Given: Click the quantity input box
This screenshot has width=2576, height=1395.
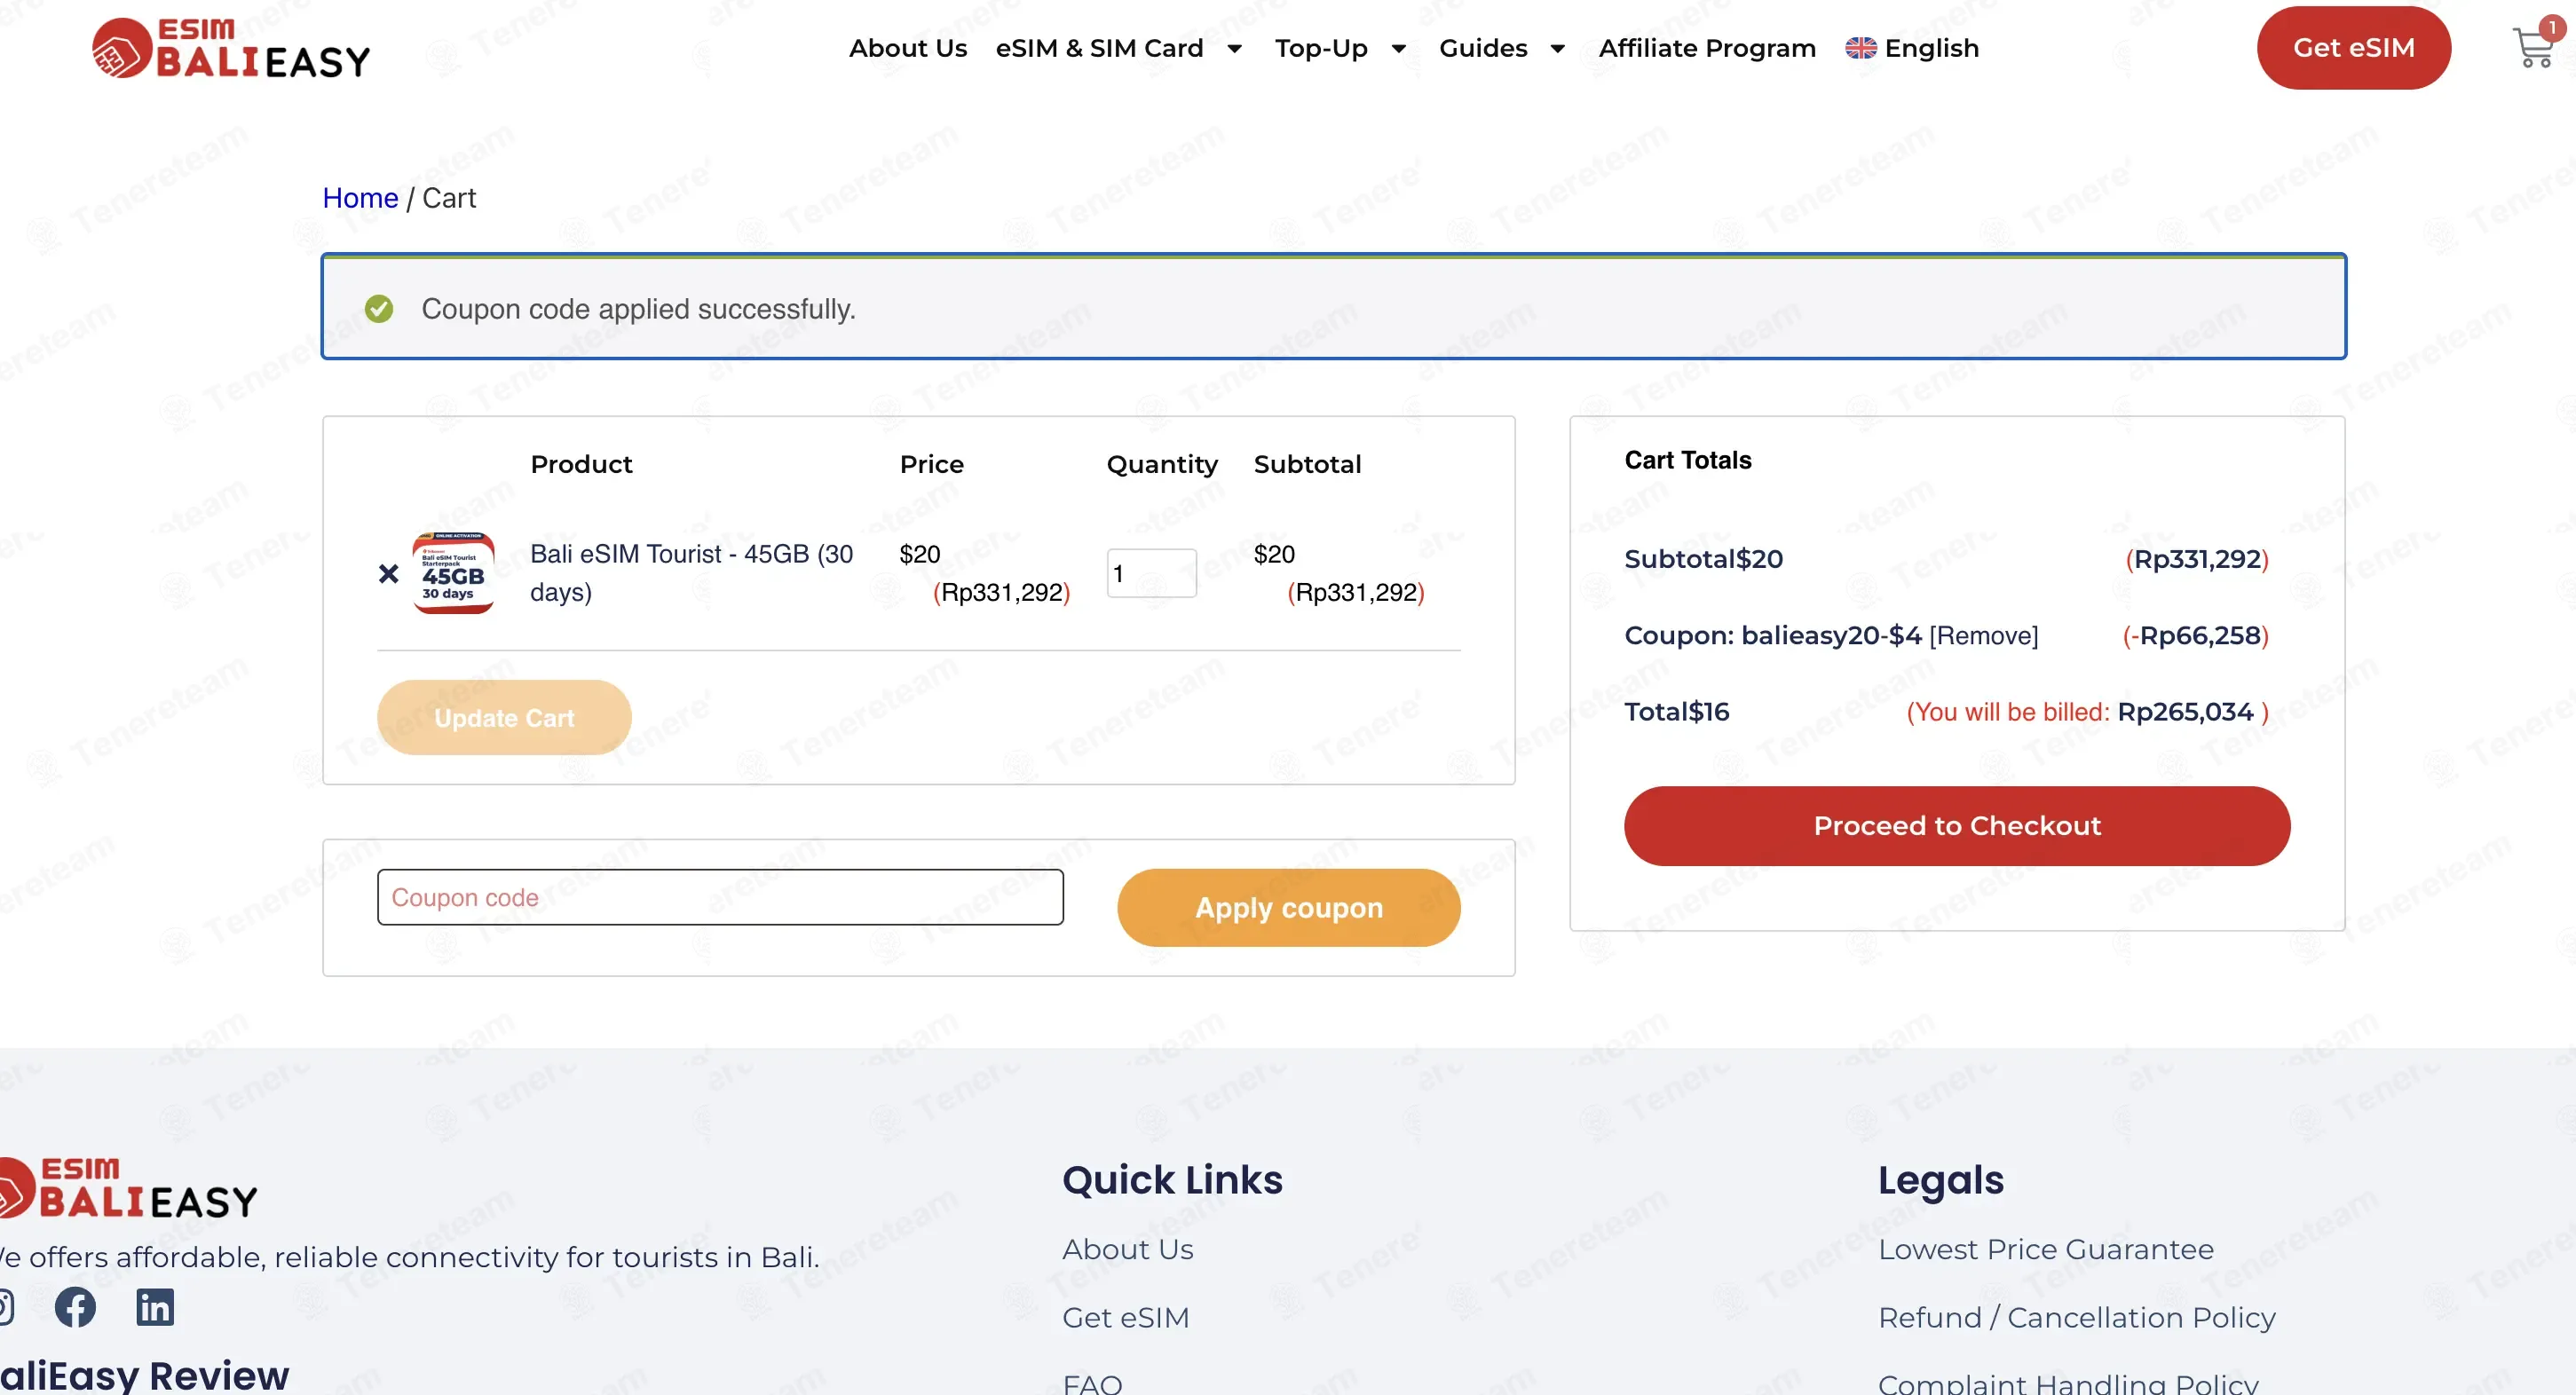Looking at the screenshot, I should (1151, 573).
